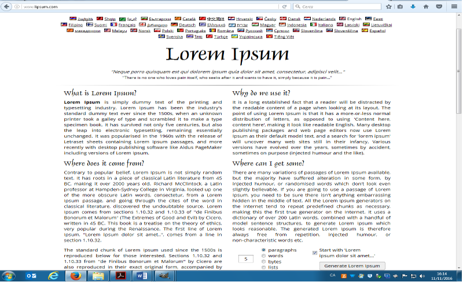This screenshot has height=289, width=463.
Task: Go to the browser home page icon
Action: coord(426,7)
